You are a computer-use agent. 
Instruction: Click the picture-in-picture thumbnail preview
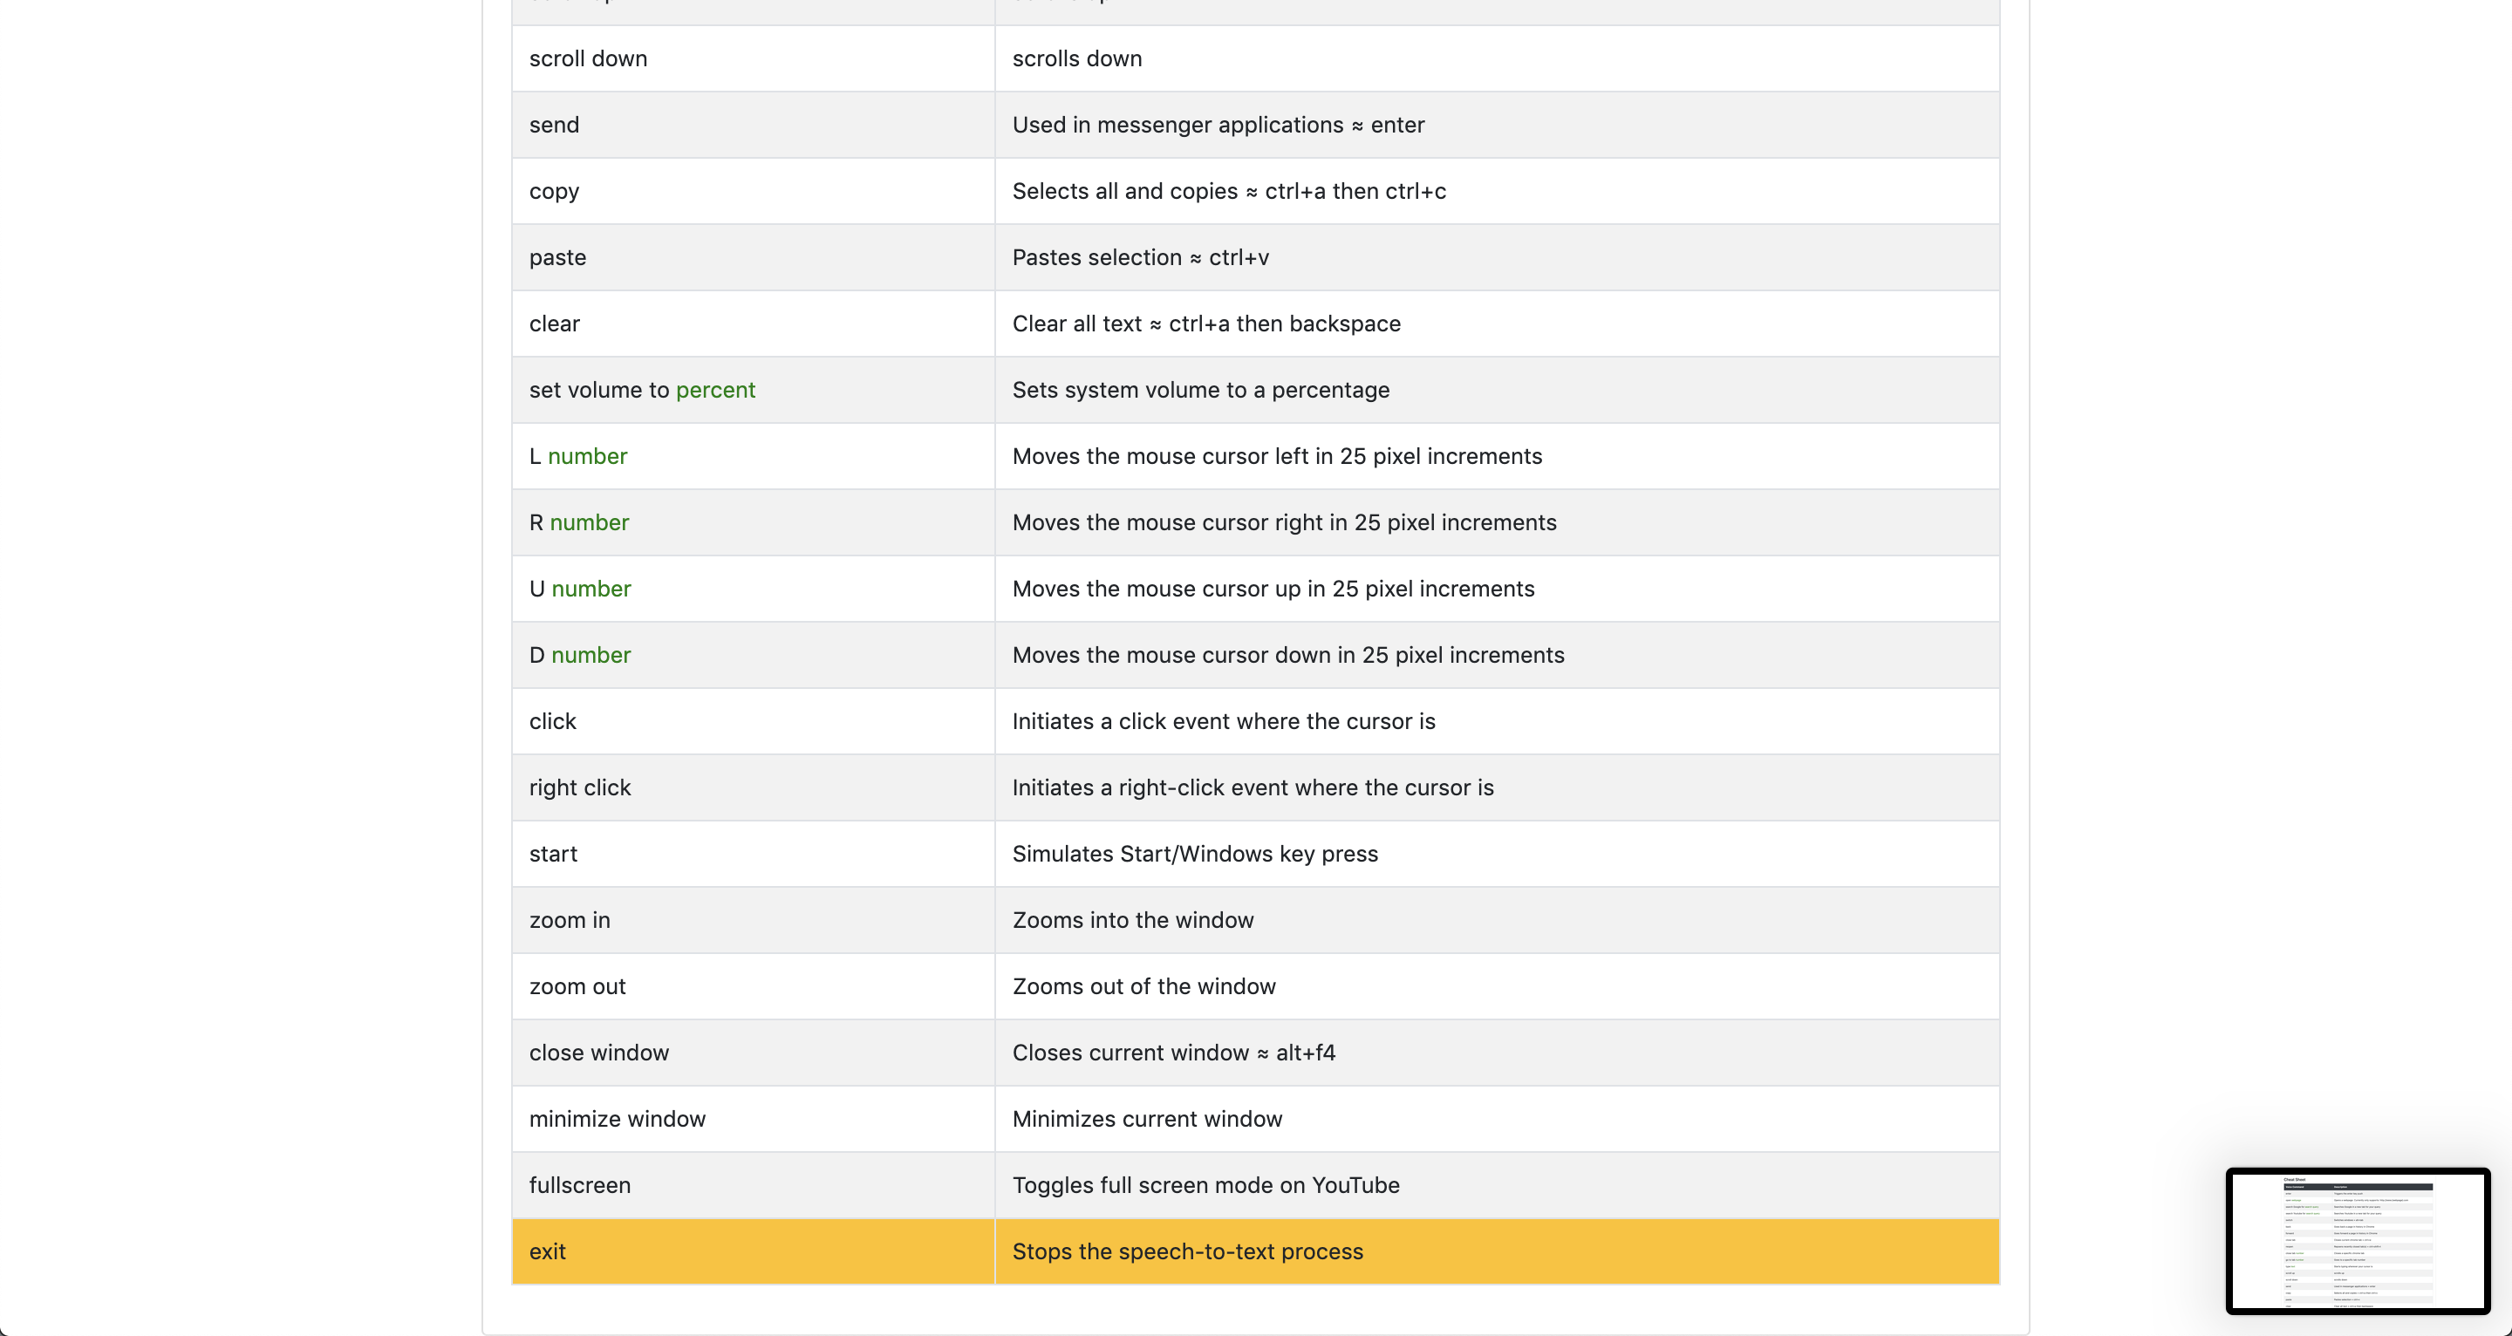click(x=2357, y=1240)
